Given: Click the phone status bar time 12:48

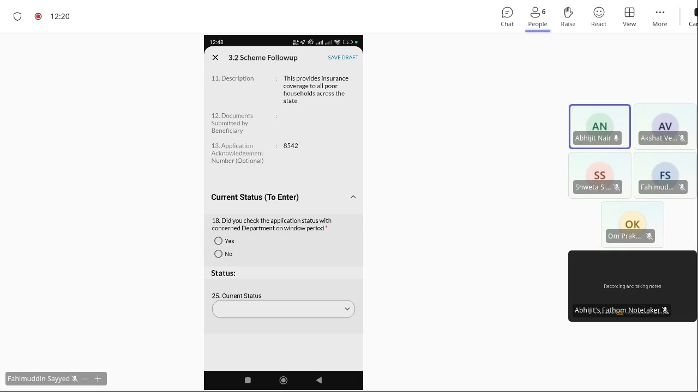Looking at the screenshot, I should tap(216, 42).
